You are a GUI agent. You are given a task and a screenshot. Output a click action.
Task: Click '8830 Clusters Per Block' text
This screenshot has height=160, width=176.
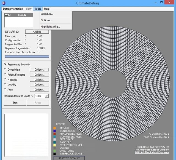point(156,137)
